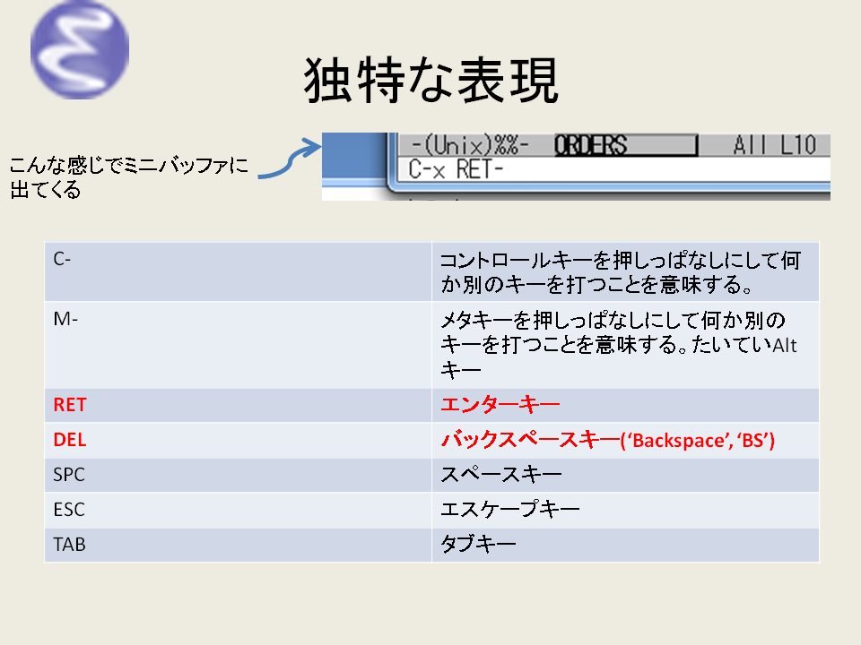Viewport: 861px width, 645px height.
Task: Select the TAB cell
Action: coord(238,546)
